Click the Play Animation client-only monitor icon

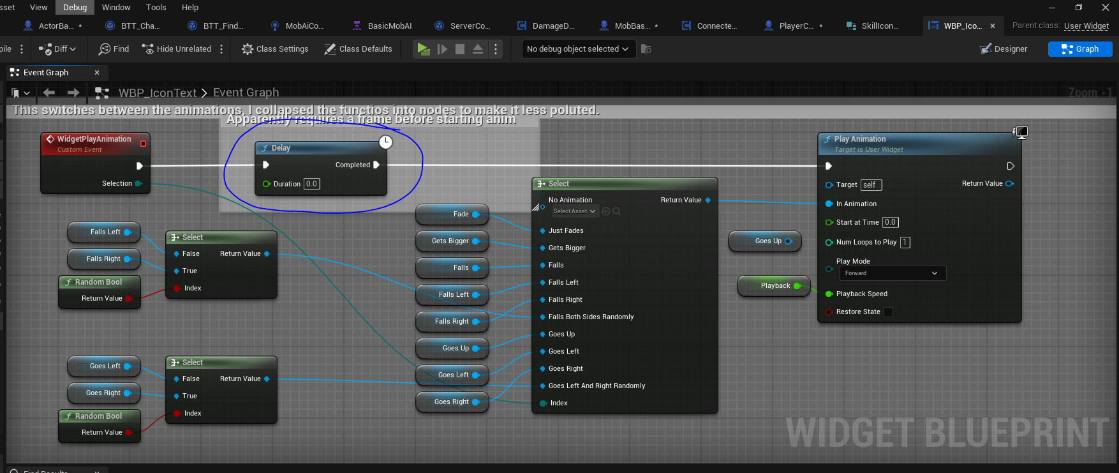[x=1021, y=133]
